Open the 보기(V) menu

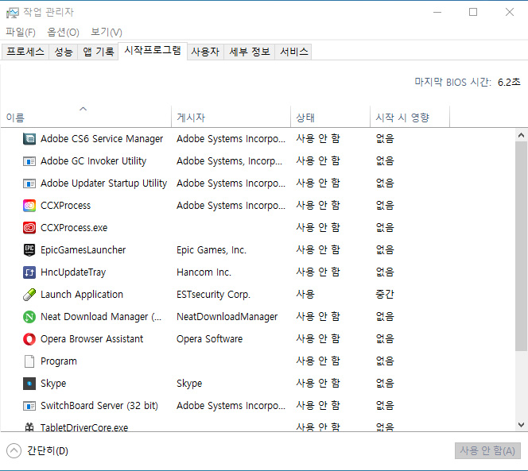(107, 32)
